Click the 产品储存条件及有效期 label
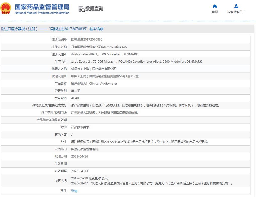This screenshot has height=197, width=256. [52, 120]
